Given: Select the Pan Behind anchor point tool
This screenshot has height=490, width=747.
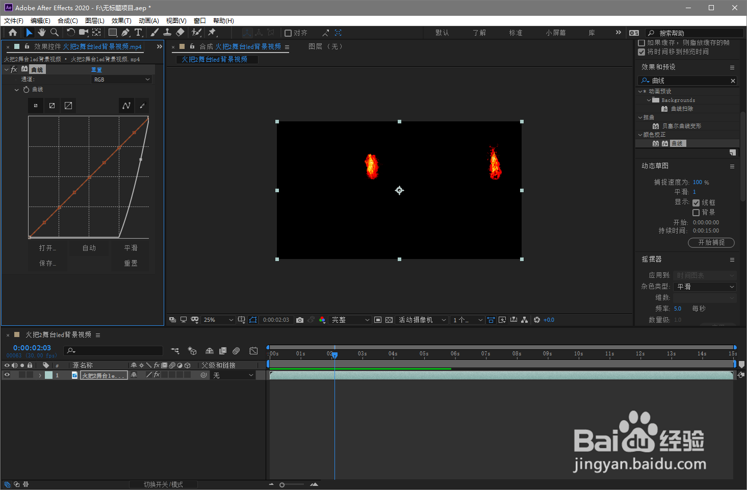Looking at the screenshot, I should click(96, 33).
